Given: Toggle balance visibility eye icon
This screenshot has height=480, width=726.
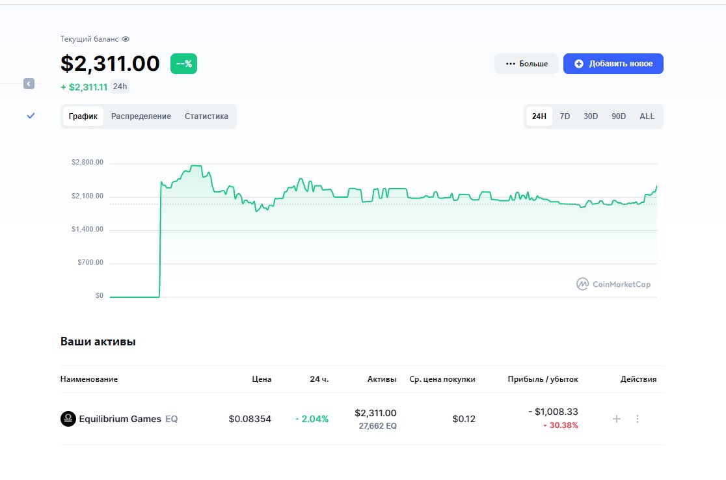Looking at the screenshot, I should [x=126, y=39].
